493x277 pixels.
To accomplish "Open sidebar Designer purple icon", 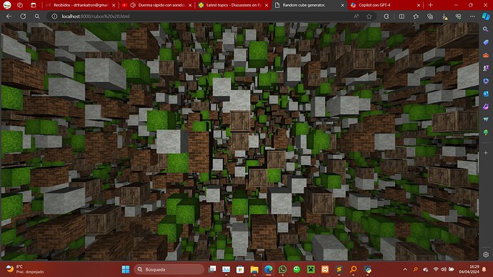I will click(486, 106).
